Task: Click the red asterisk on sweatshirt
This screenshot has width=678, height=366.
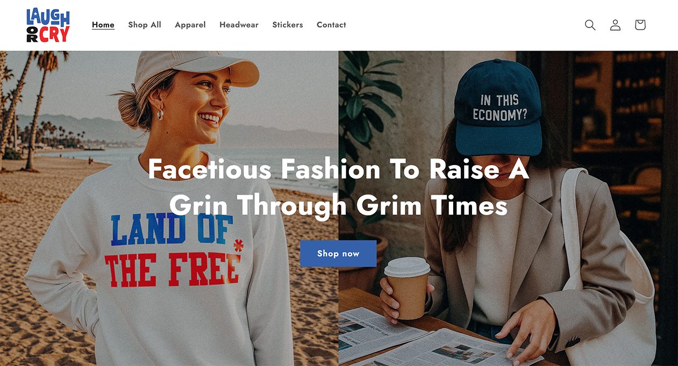Action: (238, 245)
